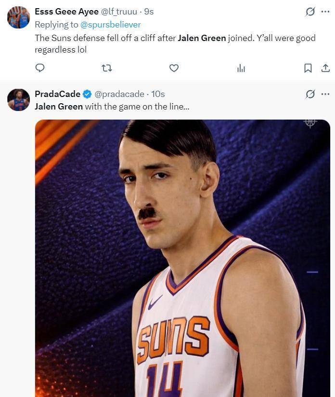Bookmark the Esss Geee Ayee tweet
The height and width of the screenshot is (397, 335).
tap(308, 68)
